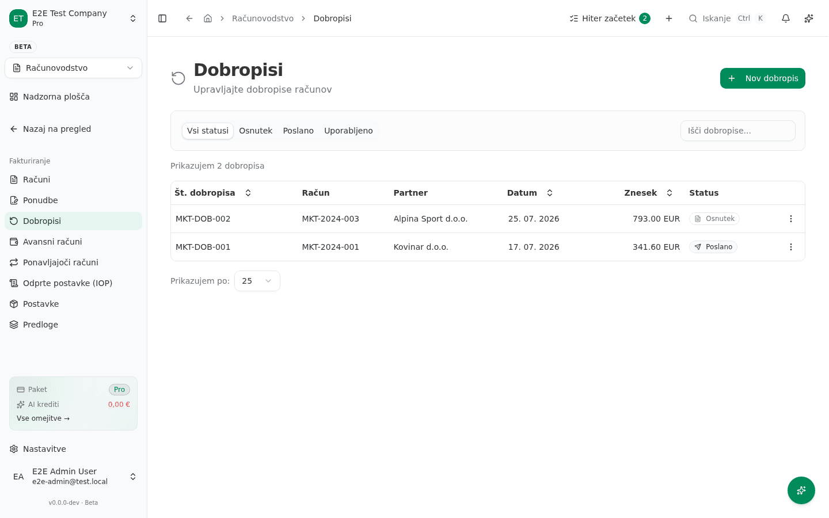829x518 pixels.
Task: Click the Pro package badge
Action: point(119,390)
